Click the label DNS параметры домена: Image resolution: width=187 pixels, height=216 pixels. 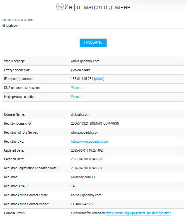[x=22, y=88]
